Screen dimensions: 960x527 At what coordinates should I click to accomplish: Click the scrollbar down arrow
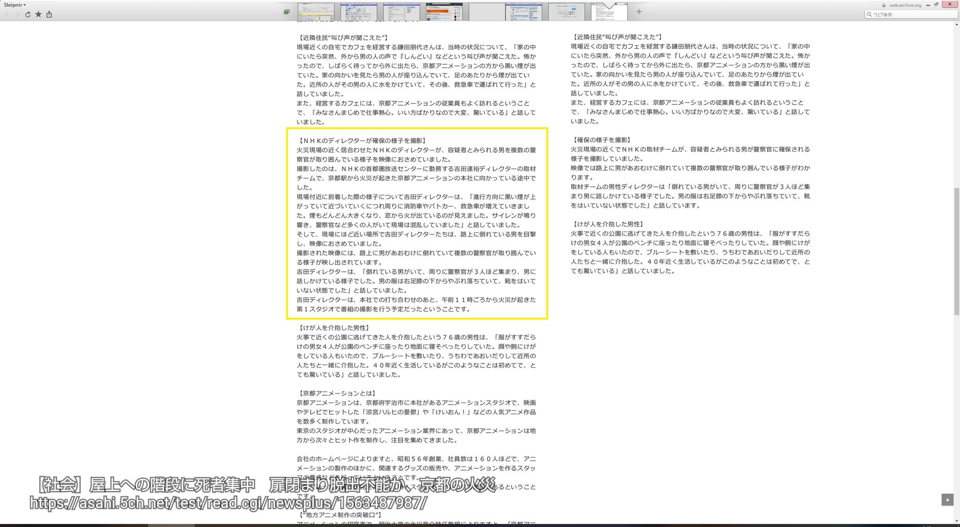pos(956,521)
